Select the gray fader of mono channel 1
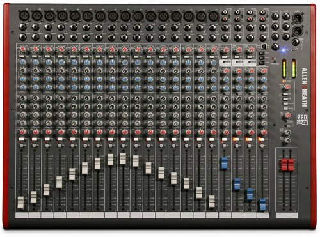 (x=20, y=203)
